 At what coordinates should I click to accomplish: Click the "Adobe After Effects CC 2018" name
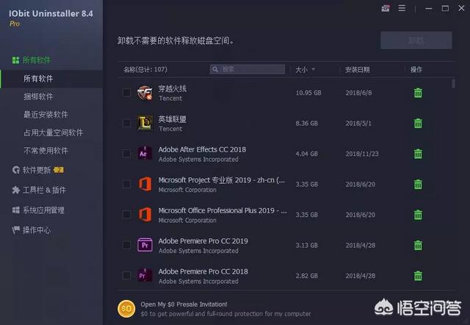202,149
